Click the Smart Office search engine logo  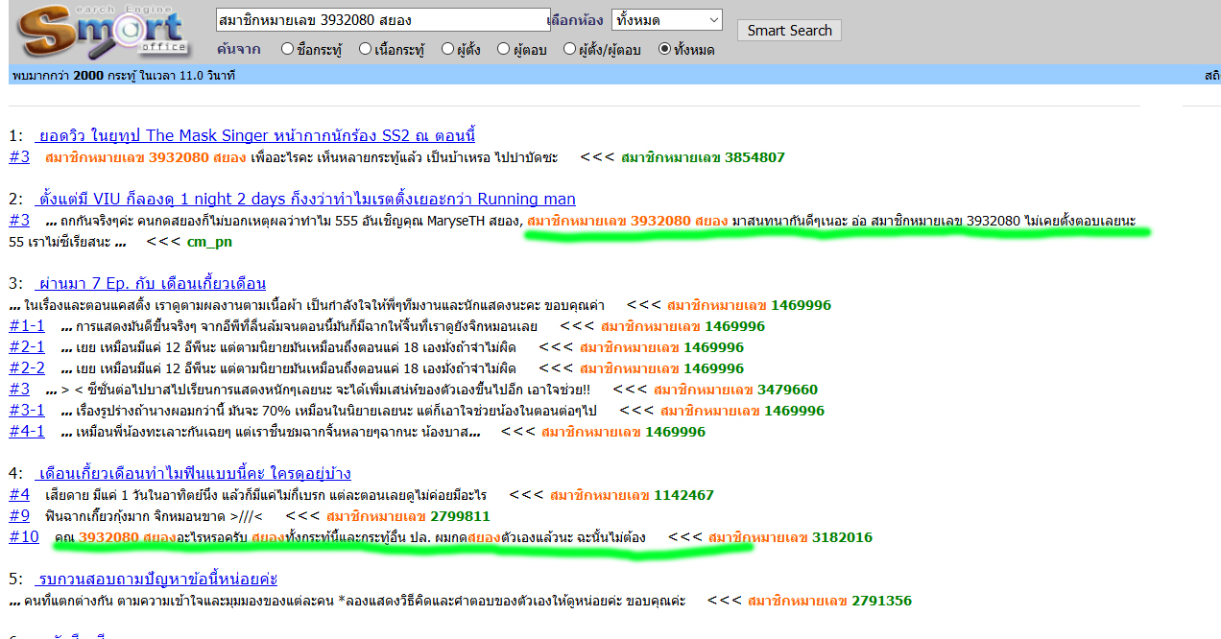(104, 33)
